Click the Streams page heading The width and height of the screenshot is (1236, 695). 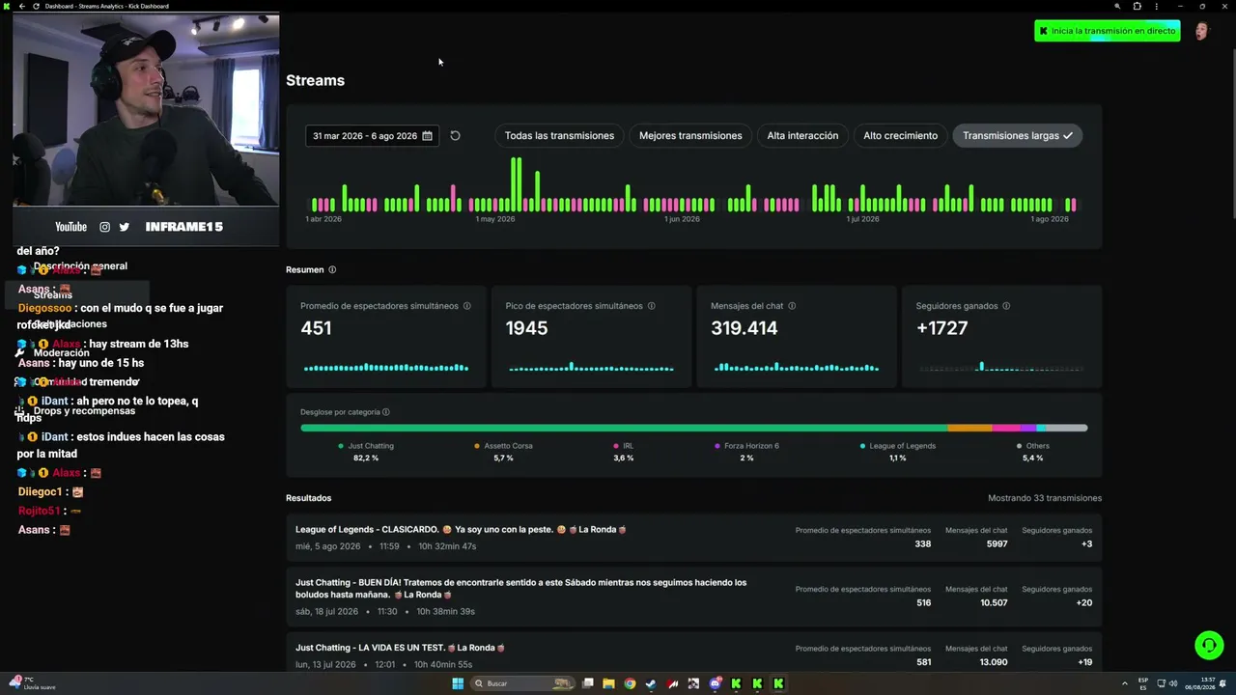click(315, 80)
